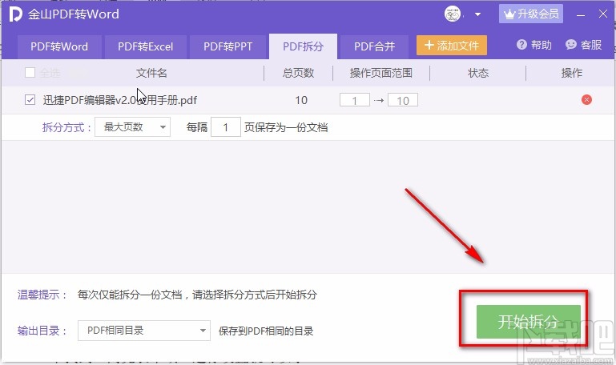The width and height of the screenshot is (616, 365).
Task: Click the 升级会员 upgrade button
Action: coord(531,14)
